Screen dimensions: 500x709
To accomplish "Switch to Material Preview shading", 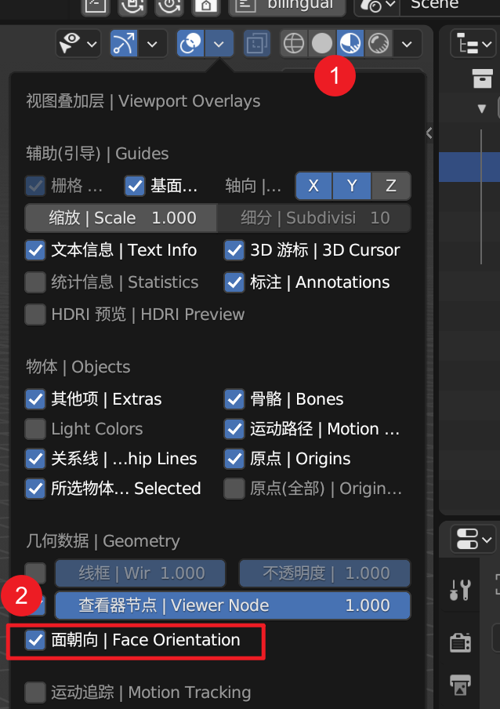I will pyautogui.click(x=350, y=44).
